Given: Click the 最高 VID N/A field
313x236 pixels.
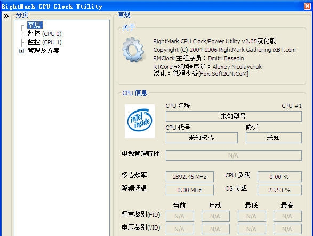Looking at the screenshot, I should pyautogui.click(x=287, y=229).
